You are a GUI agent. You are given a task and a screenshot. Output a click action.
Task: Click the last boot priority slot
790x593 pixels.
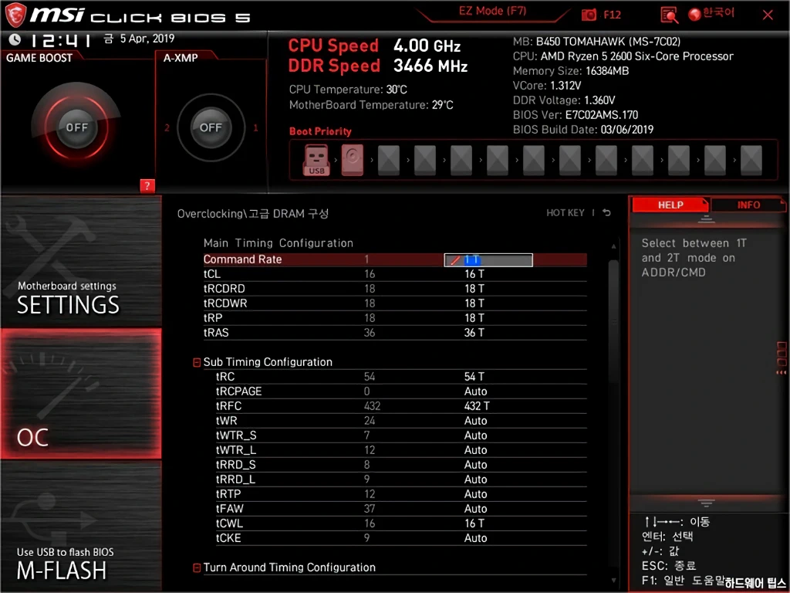coord(751,160)
